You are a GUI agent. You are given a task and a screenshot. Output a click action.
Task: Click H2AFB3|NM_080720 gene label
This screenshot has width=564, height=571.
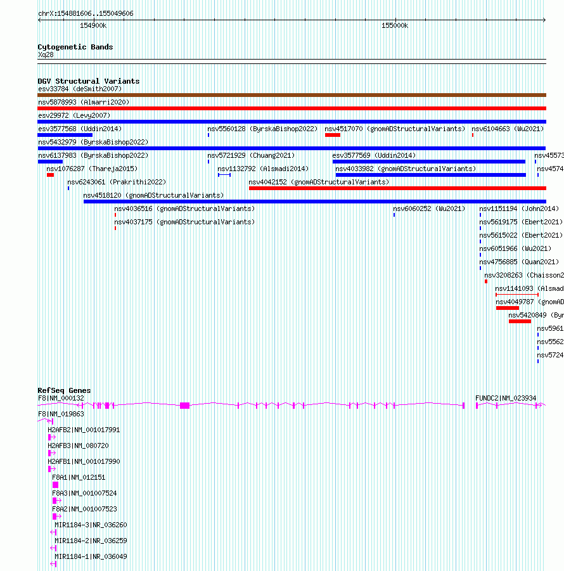tap(78, 446)
